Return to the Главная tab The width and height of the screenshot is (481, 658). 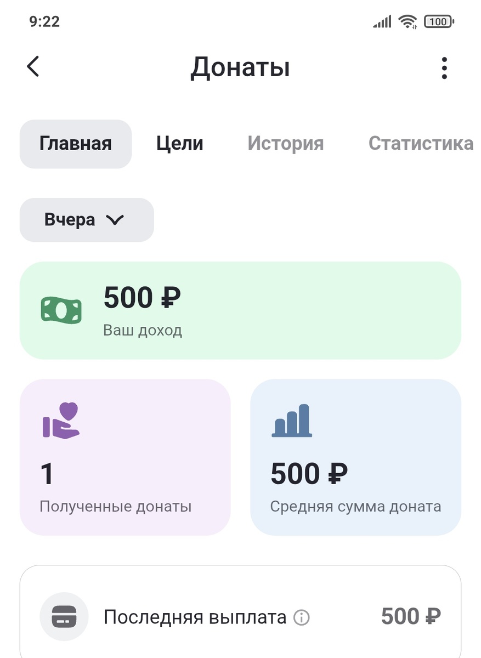tap(75, 144)
